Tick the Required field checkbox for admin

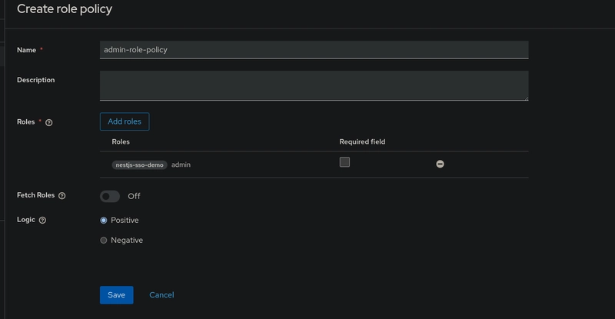[344, 162]
